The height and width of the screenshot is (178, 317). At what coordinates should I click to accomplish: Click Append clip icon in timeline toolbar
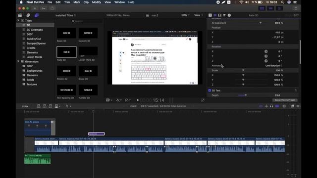(51, 106)
